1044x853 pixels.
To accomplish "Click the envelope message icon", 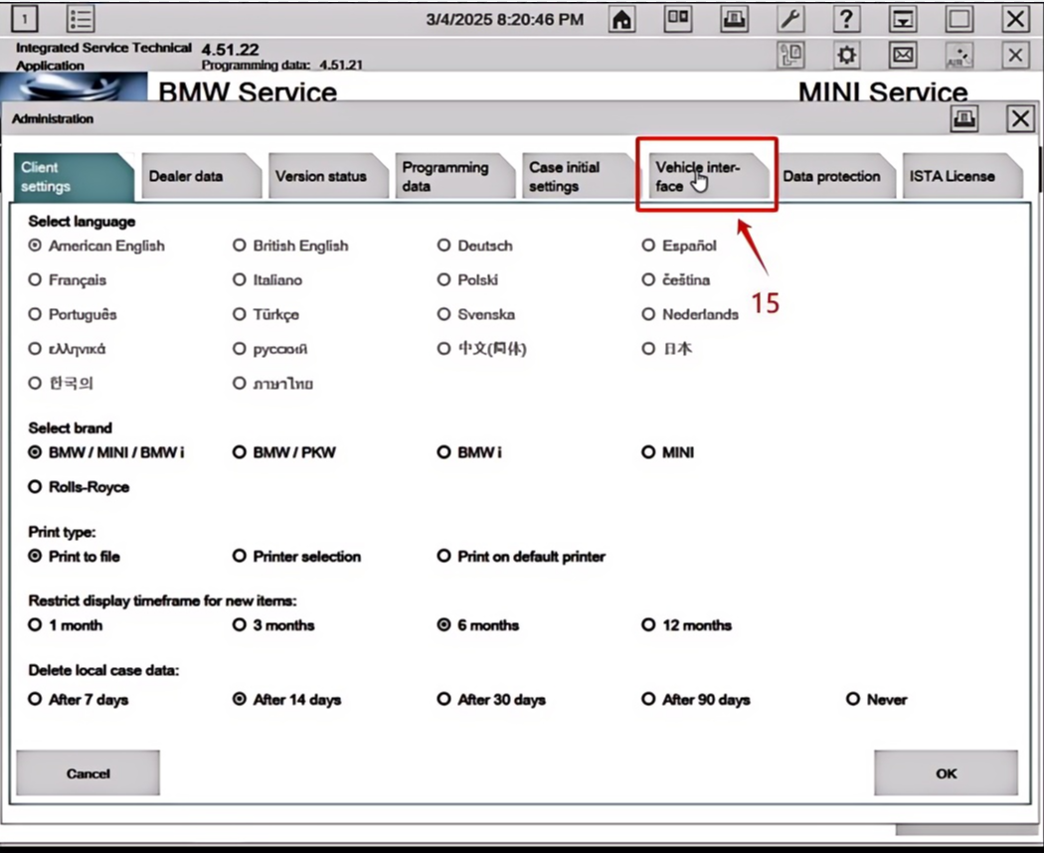I will (903, 55).
